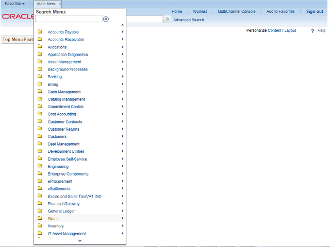Expand the Excise and Sales Tax/VAT IND arrow
The image size is (330, 247).
click(x=123, y=196)
